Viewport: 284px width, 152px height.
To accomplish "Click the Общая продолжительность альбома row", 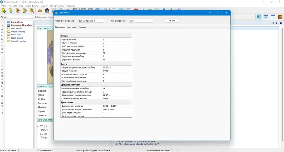I will click(96, 68).
